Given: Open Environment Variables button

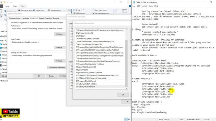Looking at the screenshot, I should pyautogui.click(x=57, y=68).
